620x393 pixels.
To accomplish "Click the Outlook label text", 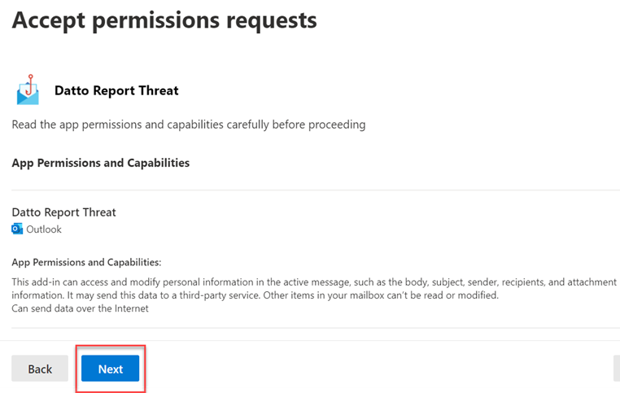I will [44, 229].
